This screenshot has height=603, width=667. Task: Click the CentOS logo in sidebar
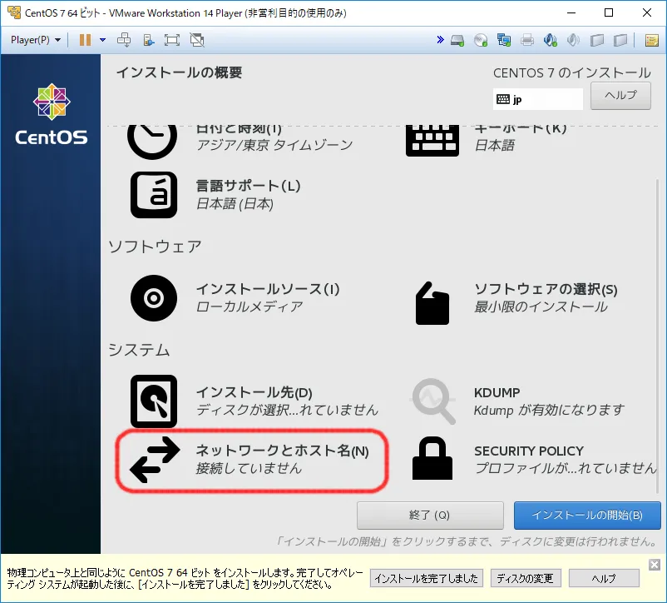(x=52, y=114)
